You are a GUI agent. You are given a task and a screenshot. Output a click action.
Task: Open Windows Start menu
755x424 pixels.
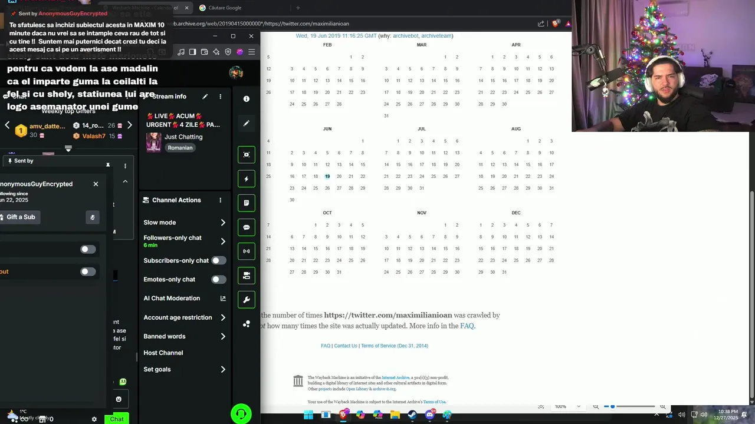[x=308, y=415]
